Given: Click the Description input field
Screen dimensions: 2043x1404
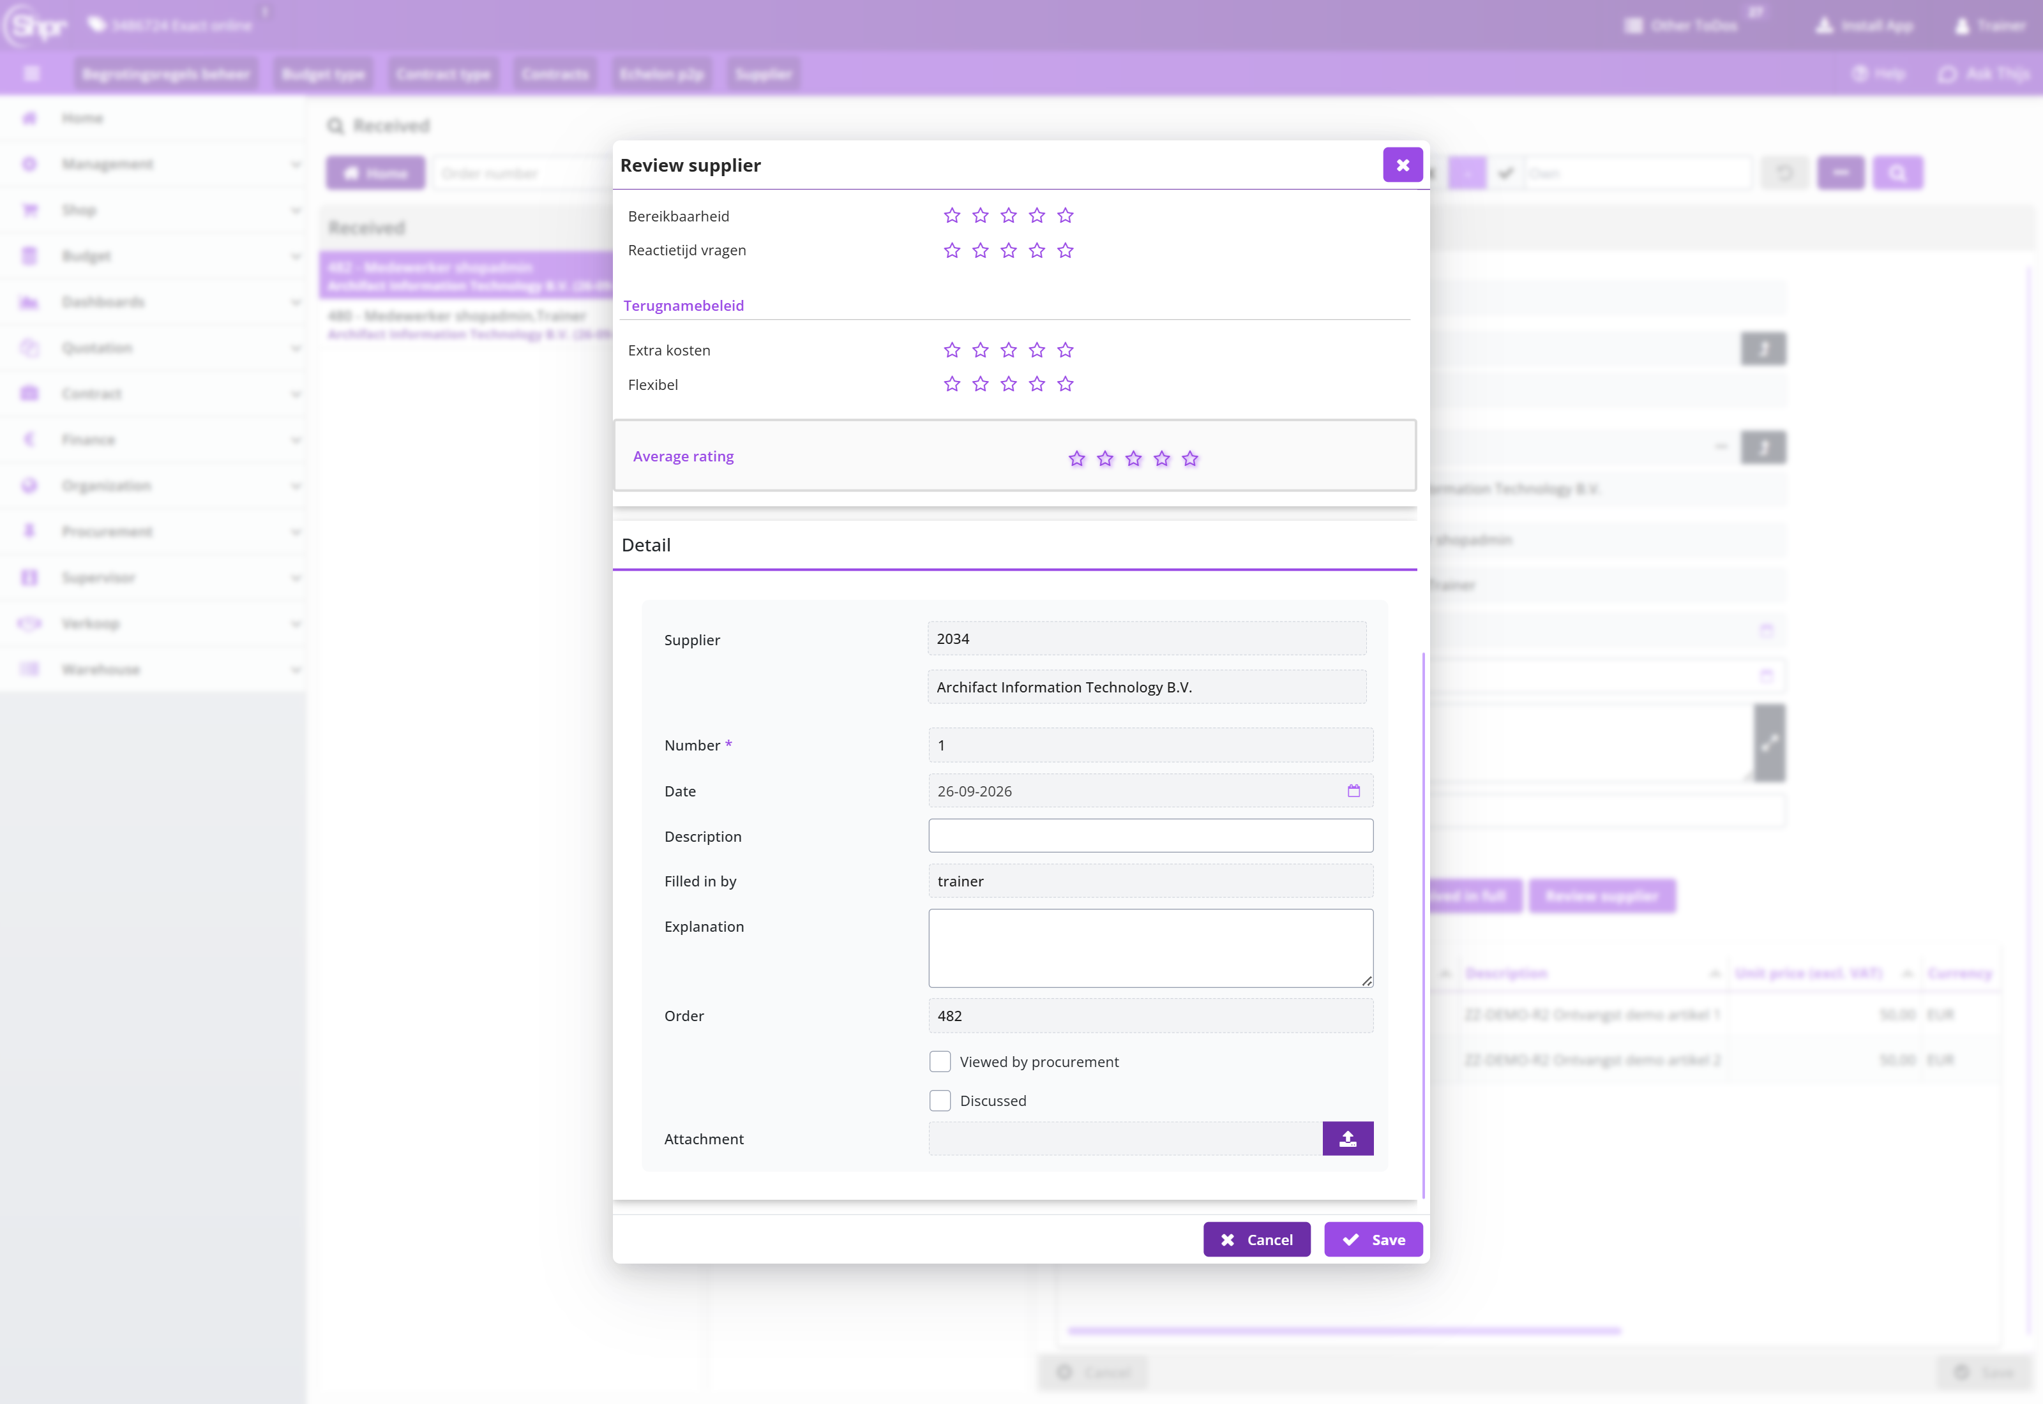Looking at the screenshot, I should click(1150, 836).
